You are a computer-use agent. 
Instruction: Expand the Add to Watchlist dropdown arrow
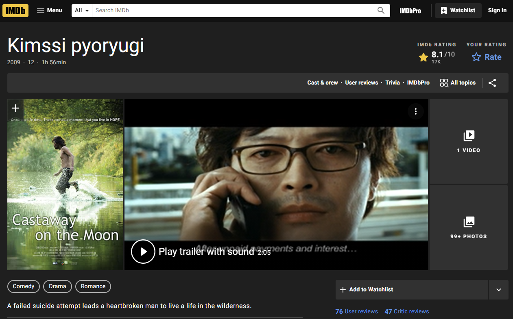499,290
